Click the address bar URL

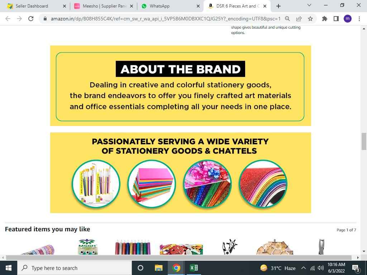click(x=165, y=19)
